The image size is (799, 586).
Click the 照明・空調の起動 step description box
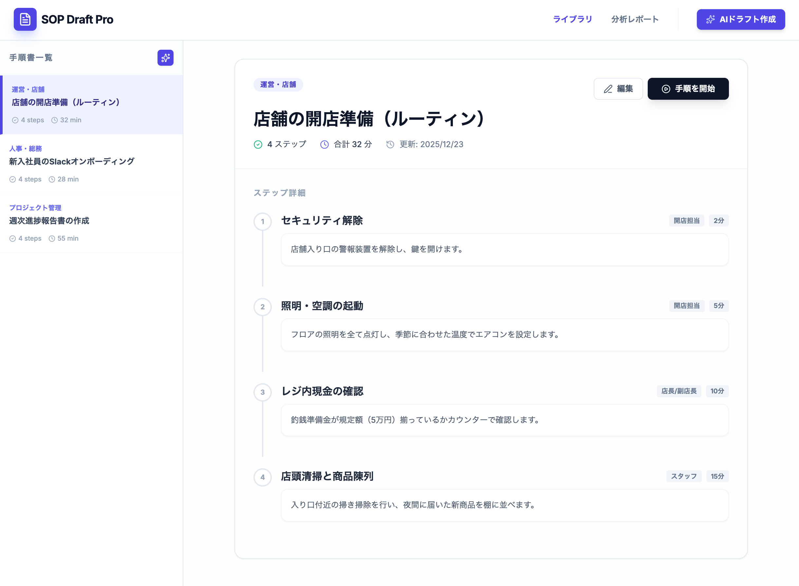point(504,335)
